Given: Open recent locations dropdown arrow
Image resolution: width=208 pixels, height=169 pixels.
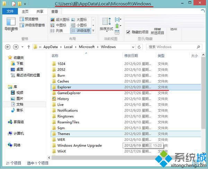Looking at the screenshot, I should click(x=23, y=47).
